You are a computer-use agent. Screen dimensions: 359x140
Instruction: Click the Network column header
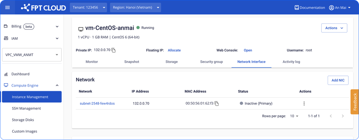[86, 91]
